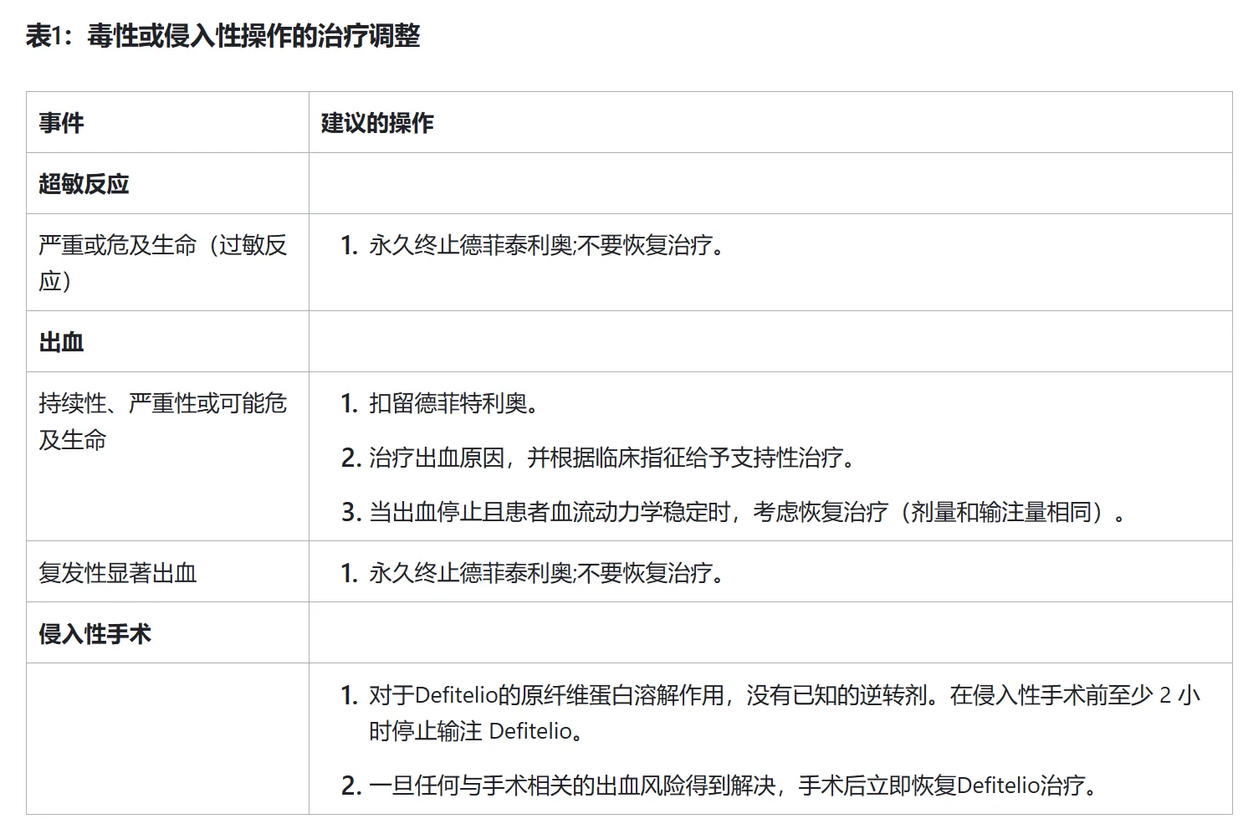Click the line starting '一旦任何与手术相关的出血风险得到解决'
This screenshot has width=1243, height=829.
735,786
